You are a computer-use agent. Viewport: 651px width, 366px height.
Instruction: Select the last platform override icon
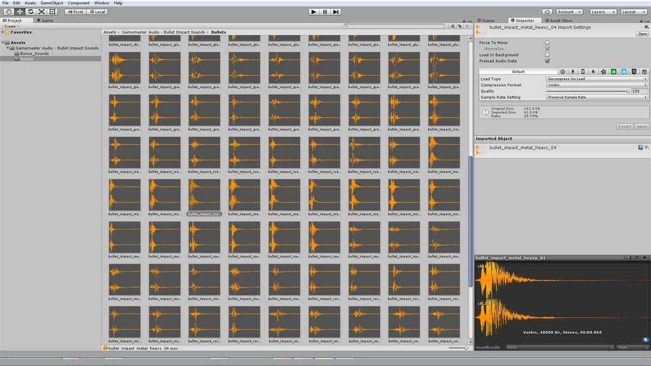click(x=644, y=72)
